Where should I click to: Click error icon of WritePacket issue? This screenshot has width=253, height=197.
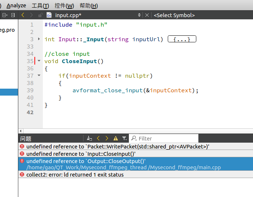pos(22,146)
